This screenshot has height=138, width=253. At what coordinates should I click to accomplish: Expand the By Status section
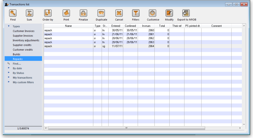[9, 73]
